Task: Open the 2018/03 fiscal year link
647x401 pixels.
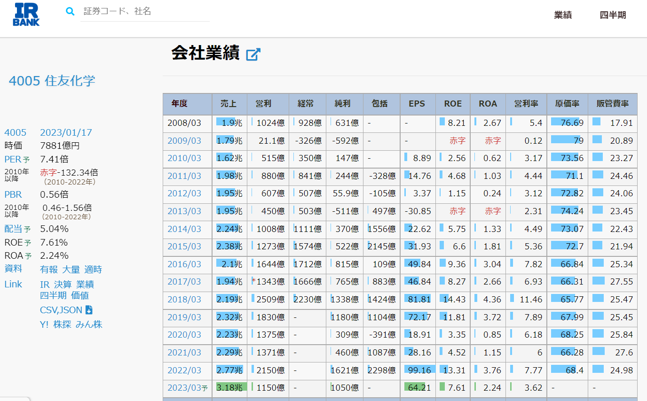Action: pyautogui.click(x=184, y=300)
